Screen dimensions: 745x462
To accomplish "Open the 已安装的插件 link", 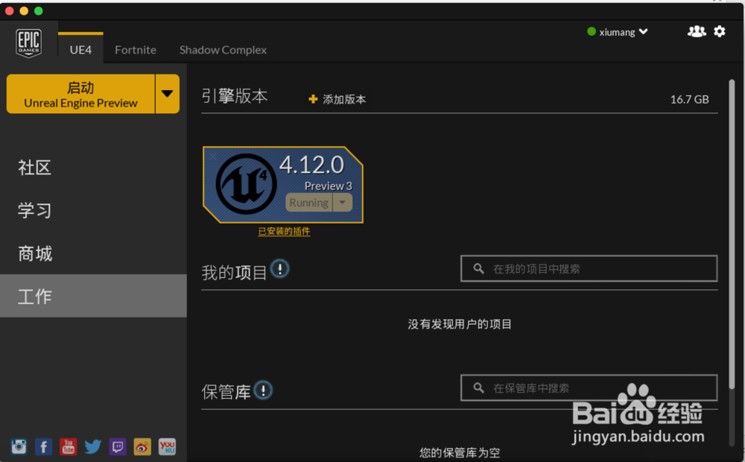I will (284, 232).
